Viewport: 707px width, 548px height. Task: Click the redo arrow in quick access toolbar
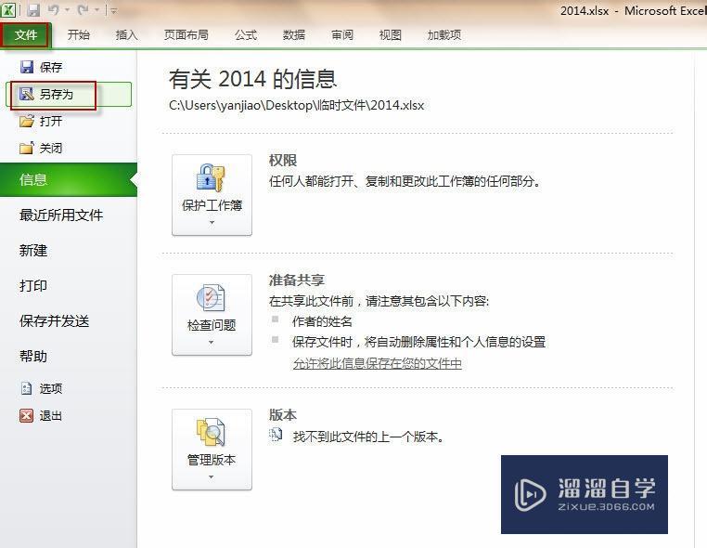pyautogui.click(x=83, y=10)
